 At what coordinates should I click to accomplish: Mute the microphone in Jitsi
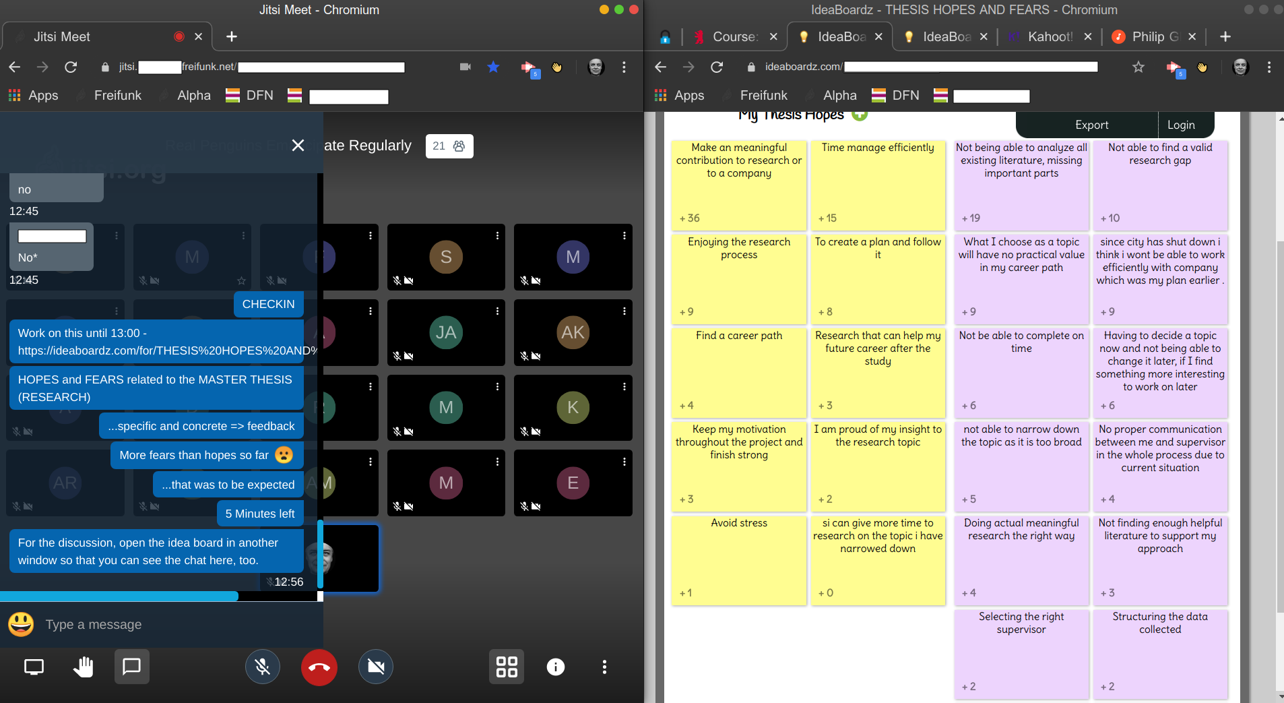262,667
